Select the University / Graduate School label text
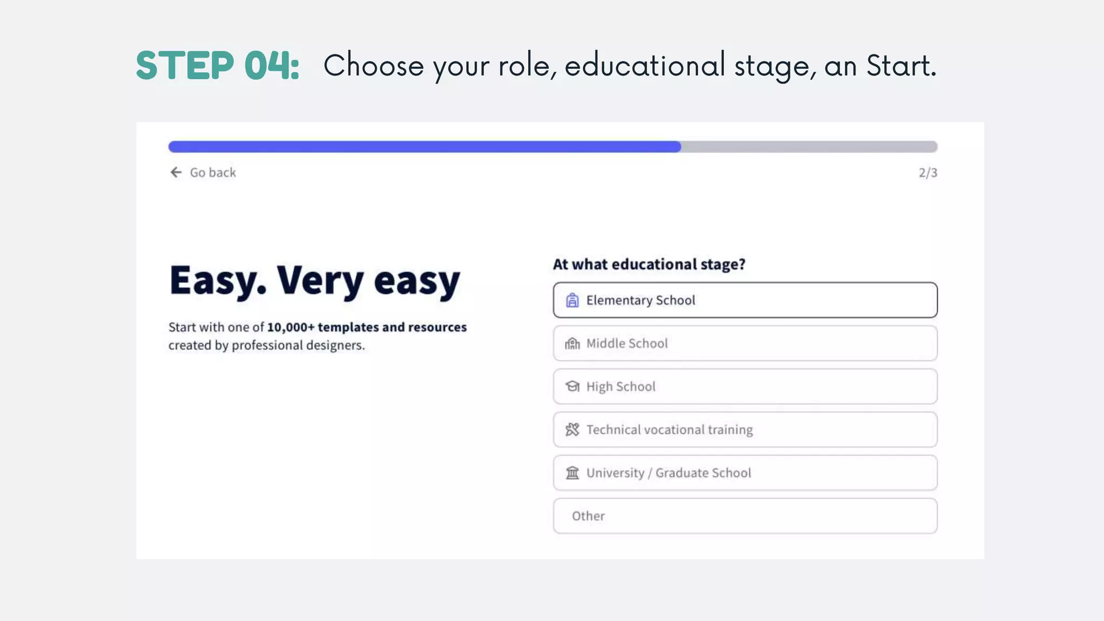 (x=668, y=473)
